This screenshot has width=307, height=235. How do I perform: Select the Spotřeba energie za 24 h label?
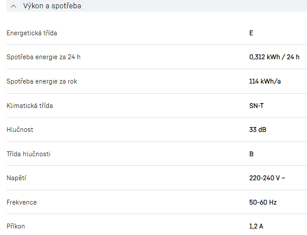(44, 57)
